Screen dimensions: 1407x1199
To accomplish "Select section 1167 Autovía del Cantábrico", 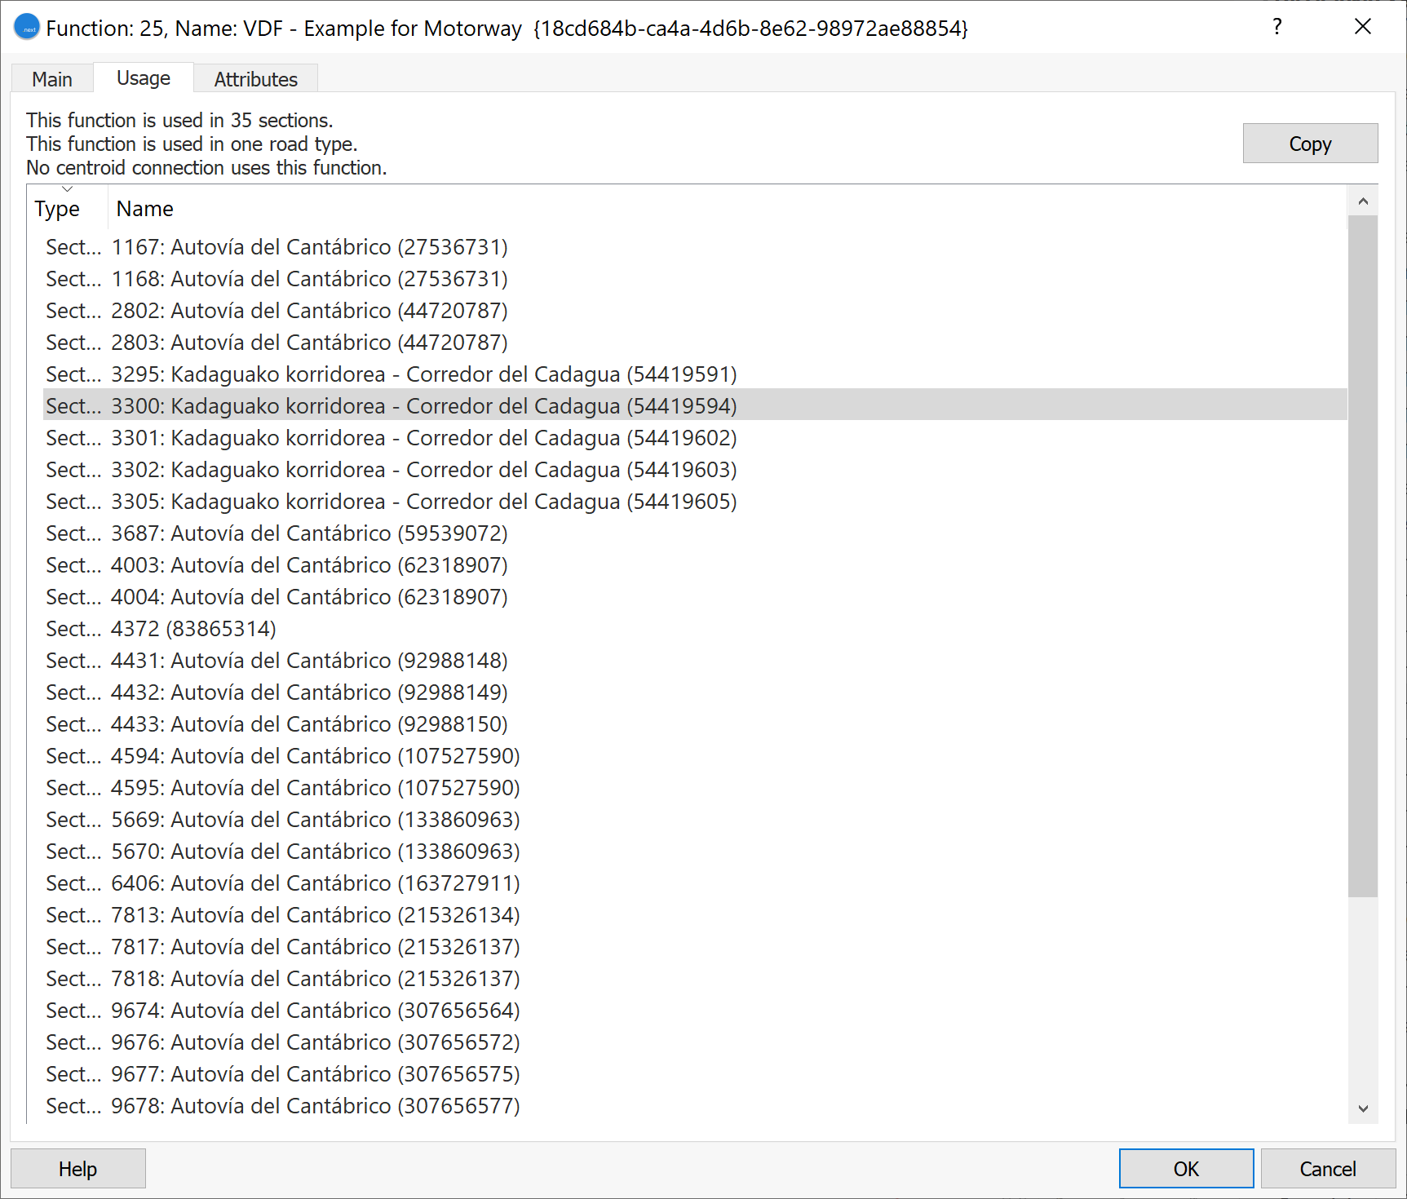I will [309, 247].
